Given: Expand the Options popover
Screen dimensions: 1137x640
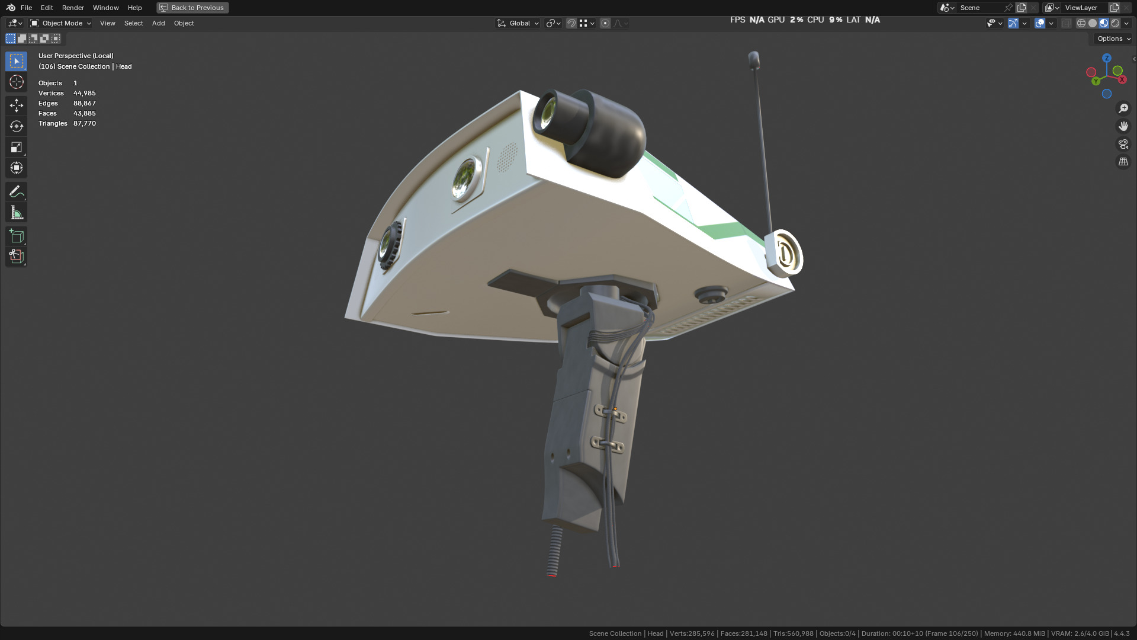Looking at the screenshot, I should coord(1113,39).
